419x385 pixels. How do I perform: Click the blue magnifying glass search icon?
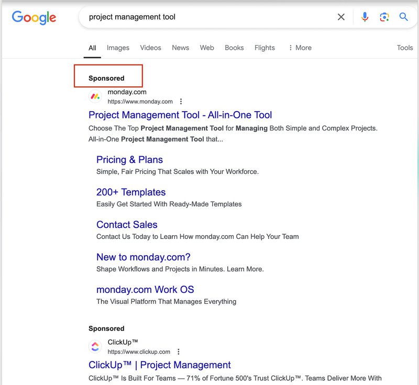[404, 17]
